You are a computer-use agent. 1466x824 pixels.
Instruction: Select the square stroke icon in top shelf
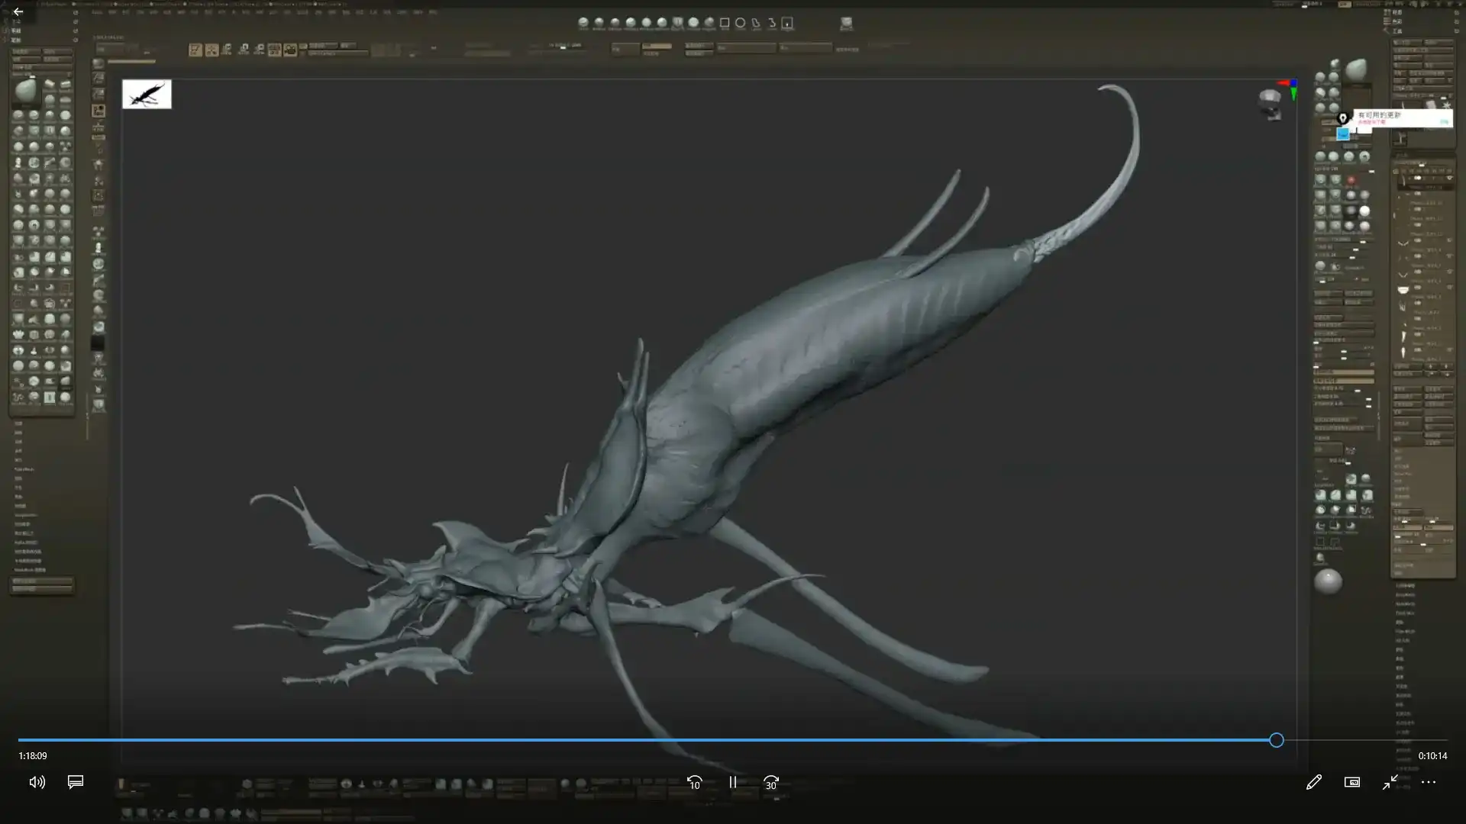pos(725,23)
